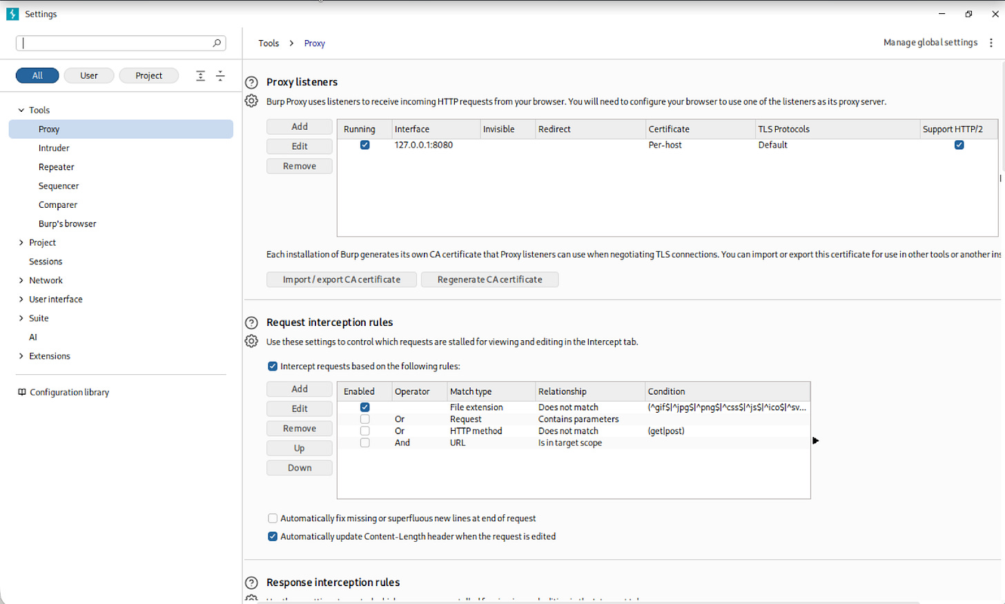
Task: Open Repeater settings in the tree
Action: (x=57, y=167)
